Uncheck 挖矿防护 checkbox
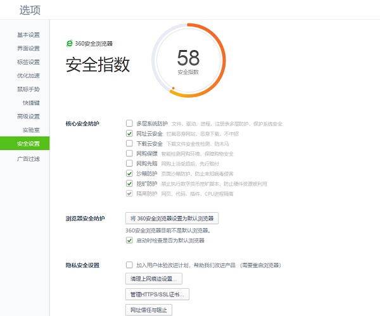Screen dimensions: 380x316 (x=129, y=183)
